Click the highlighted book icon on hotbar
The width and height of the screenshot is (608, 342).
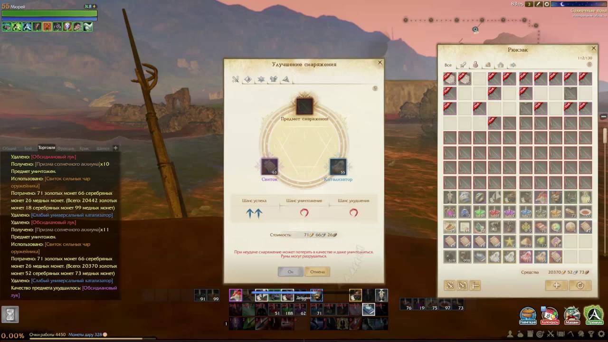pos(369,310)
